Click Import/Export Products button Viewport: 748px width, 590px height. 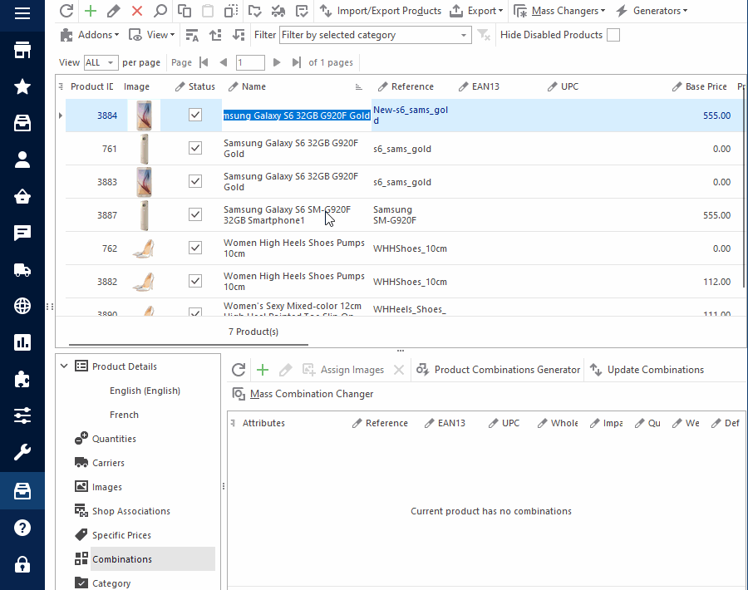380,11
